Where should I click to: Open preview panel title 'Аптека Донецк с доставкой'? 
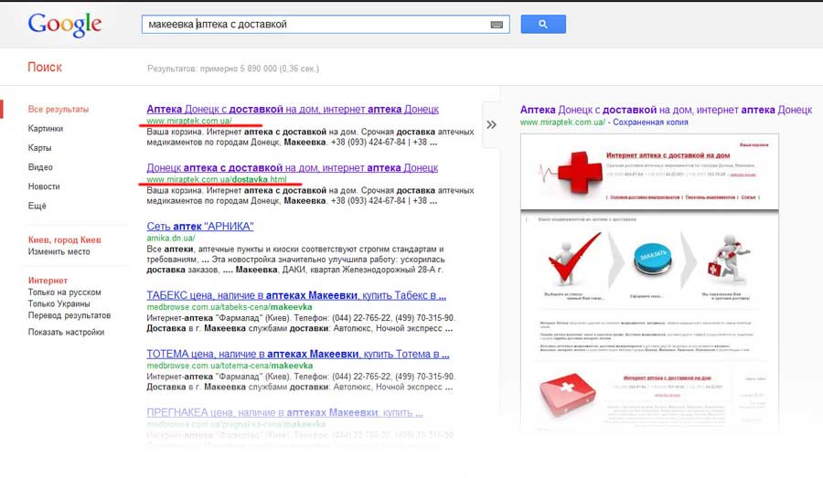[666, 110]
